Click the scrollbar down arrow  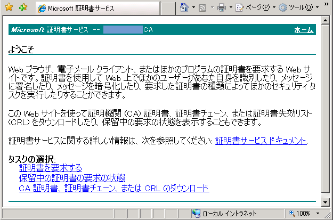[325, 202]
